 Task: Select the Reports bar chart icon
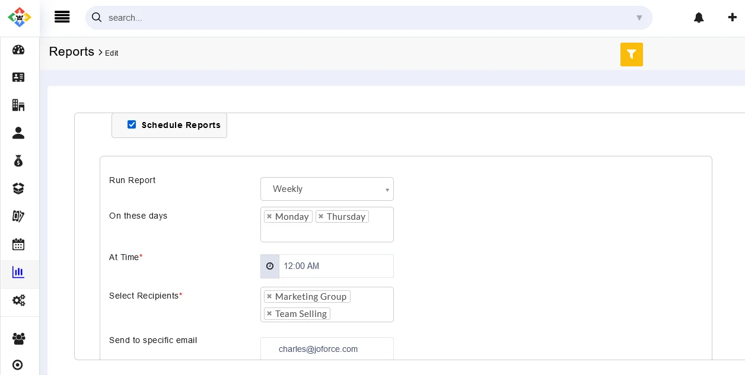(x=18, y=272)
